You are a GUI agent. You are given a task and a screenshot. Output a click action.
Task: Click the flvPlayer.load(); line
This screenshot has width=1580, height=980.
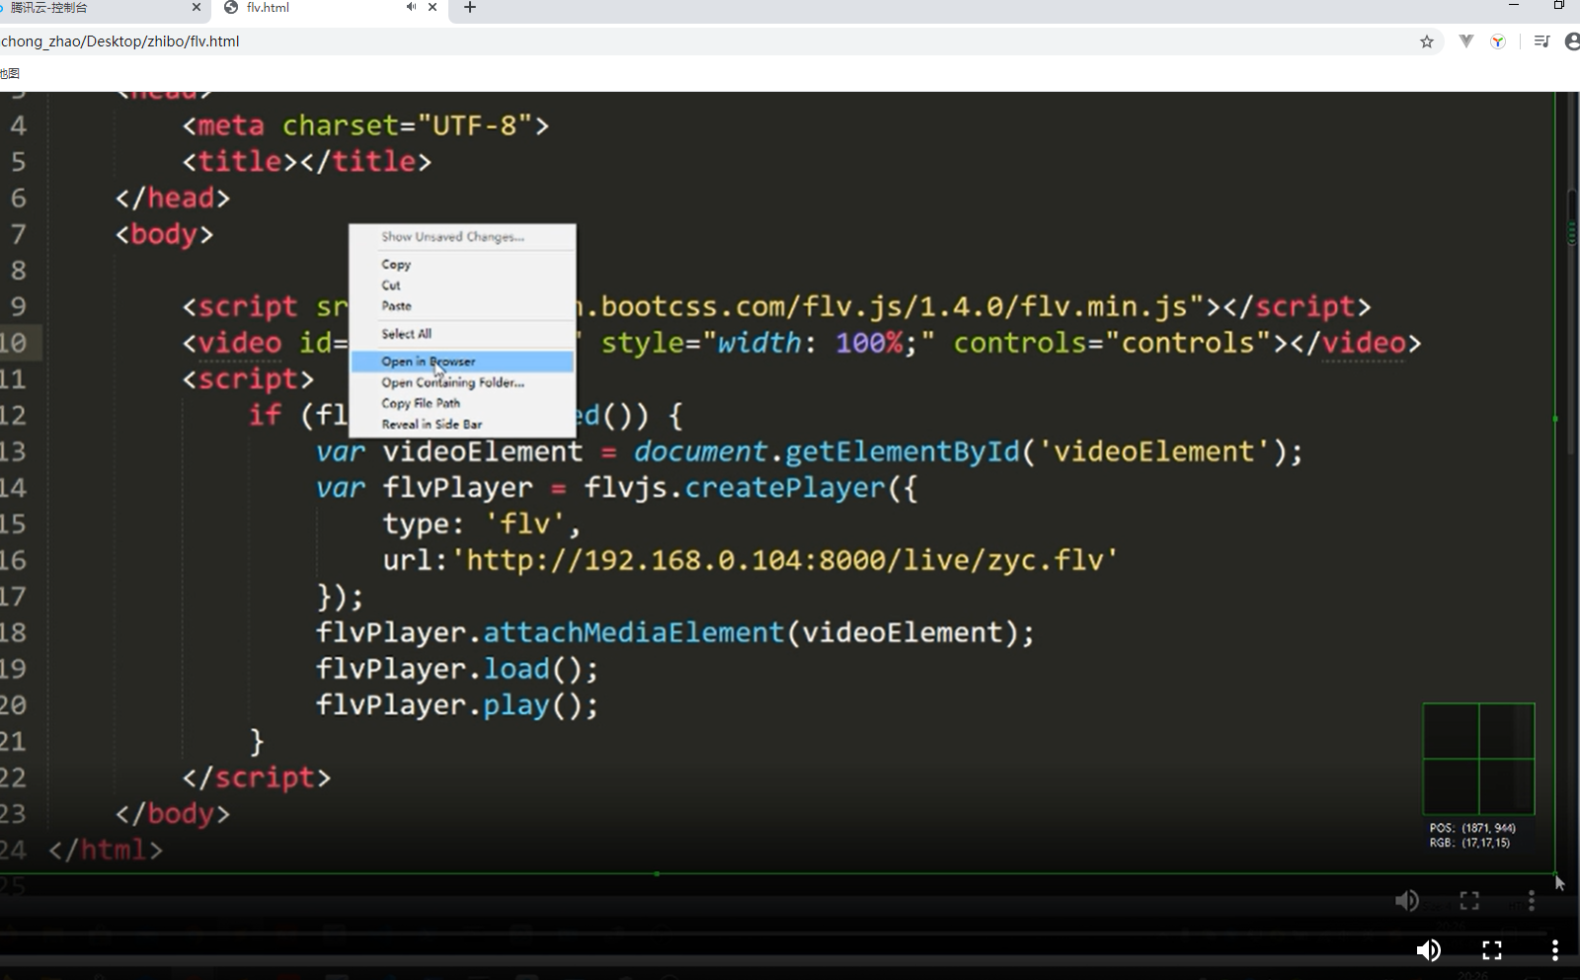(x=457, y=669)
